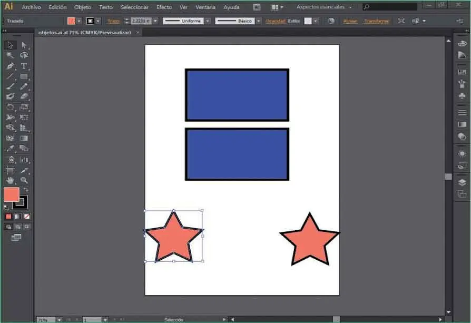Open the Trazo stroke panel link
The image size is (471, 323).
point(113,21)
